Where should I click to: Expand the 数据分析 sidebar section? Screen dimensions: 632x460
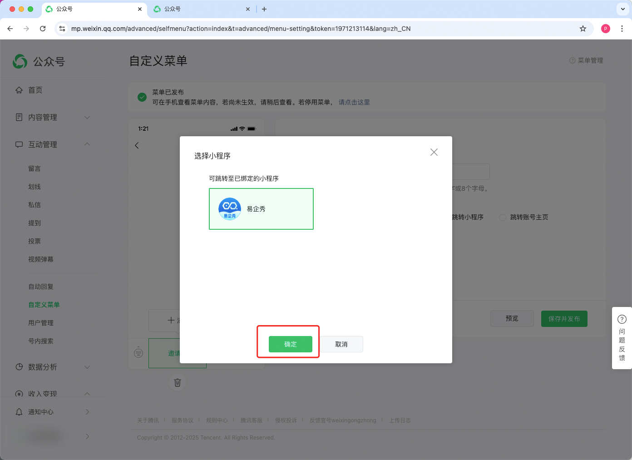click(x=87, y=367)
